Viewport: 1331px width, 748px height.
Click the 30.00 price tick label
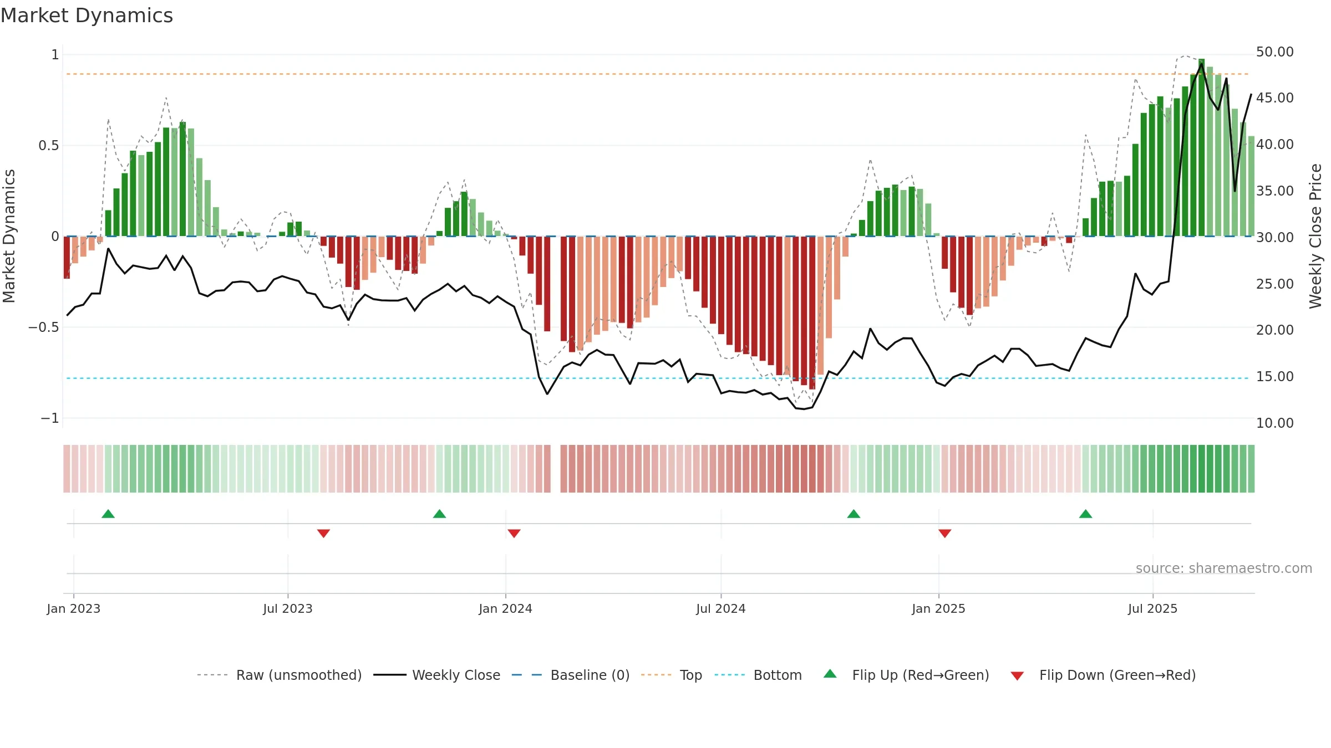1275,237
